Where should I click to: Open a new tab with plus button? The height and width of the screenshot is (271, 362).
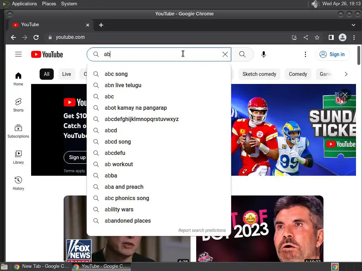pyautogui.click(x=101, y=25)
